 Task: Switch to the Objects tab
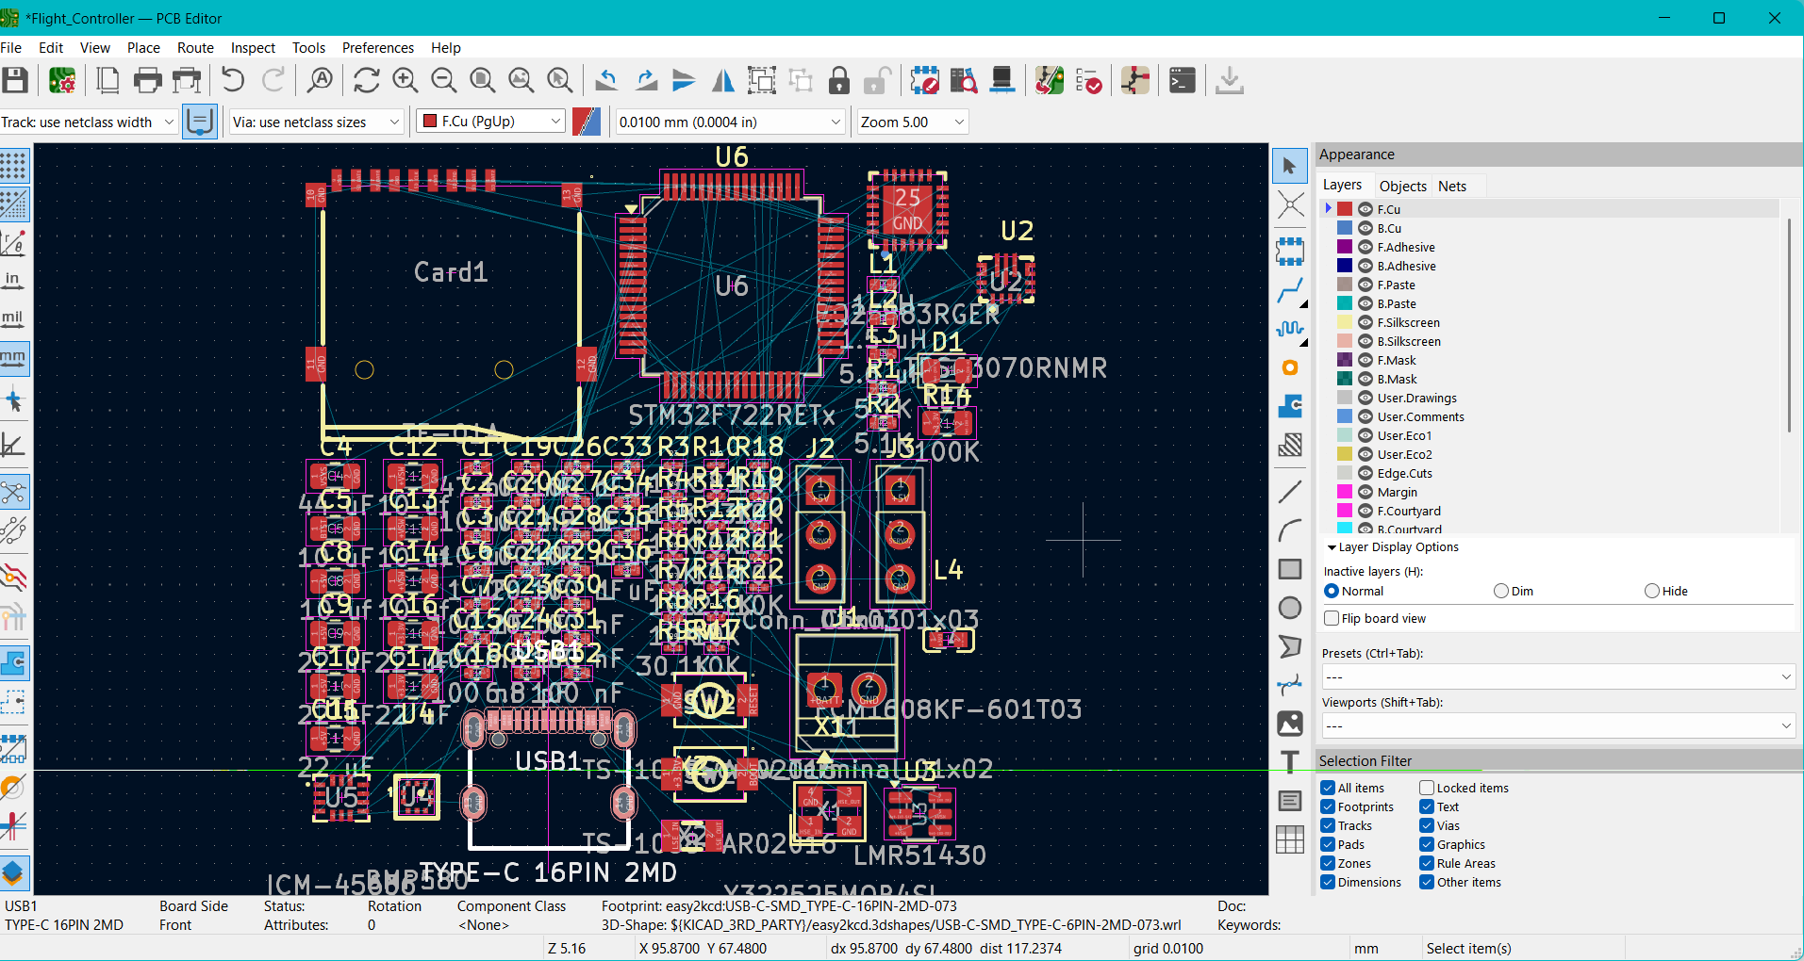coord(1402,186)
